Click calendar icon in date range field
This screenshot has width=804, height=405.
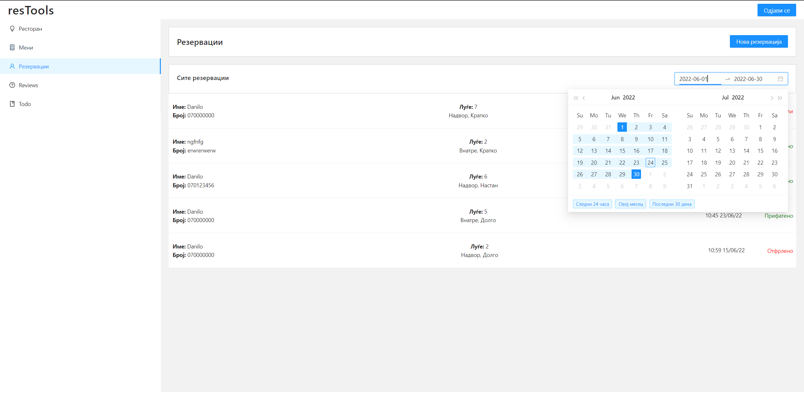point(780,79)
